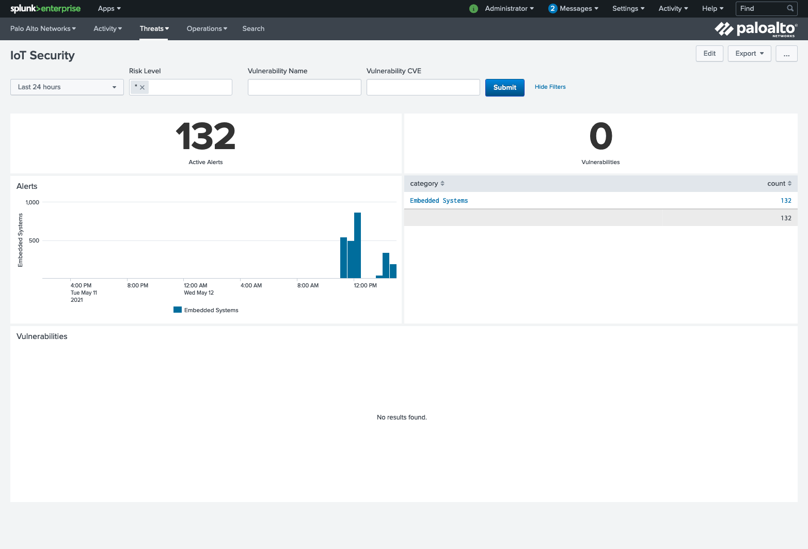
Task: Remove the Risk Level wildcard token
Action: [x=142, y=87]
